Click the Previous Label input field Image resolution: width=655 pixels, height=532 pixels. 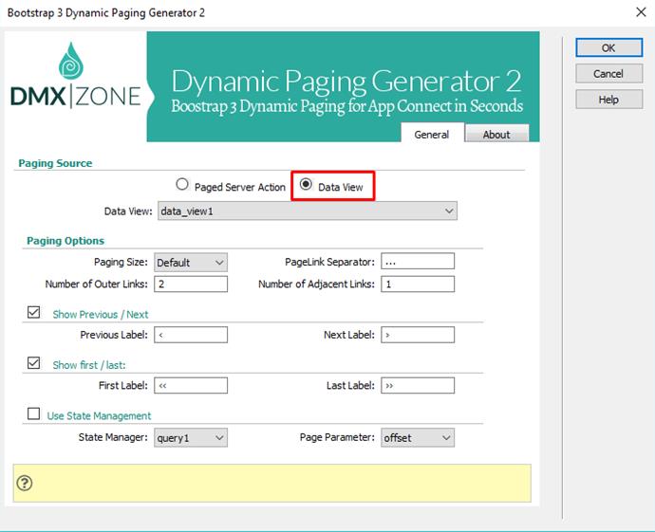191,335
